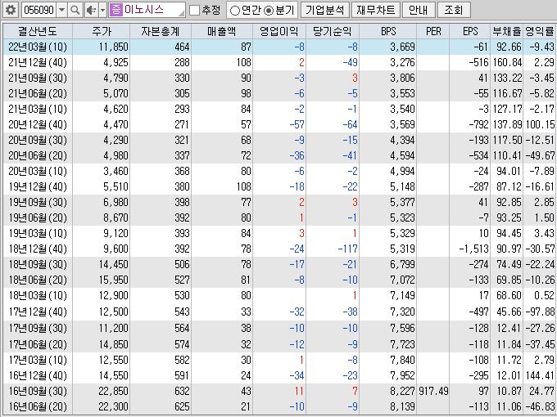Select the 21년12월(4Q) row label

[38, 62]
